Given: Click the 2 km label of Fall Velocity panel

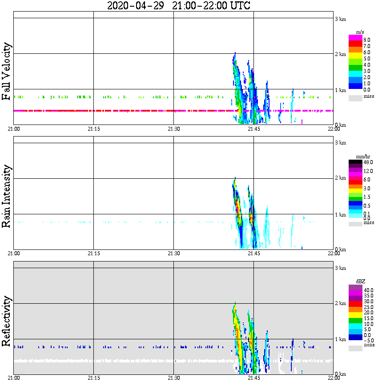Looking at the screenshot, I should point(340,54).
